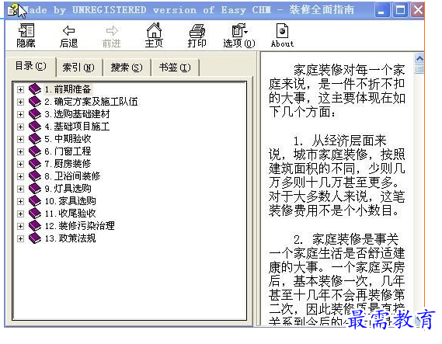Viewport: 442px width, 344px height.
Task: Click the 隐藏 (Hide) toolbar icon
Action: [x=26, y=30]
